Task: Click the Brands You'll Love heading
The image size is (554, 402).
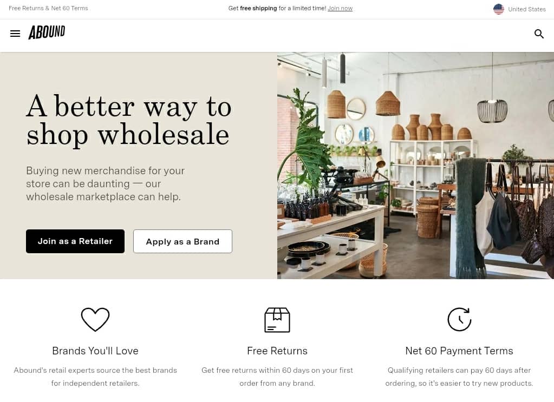Action: click(95, 351)
